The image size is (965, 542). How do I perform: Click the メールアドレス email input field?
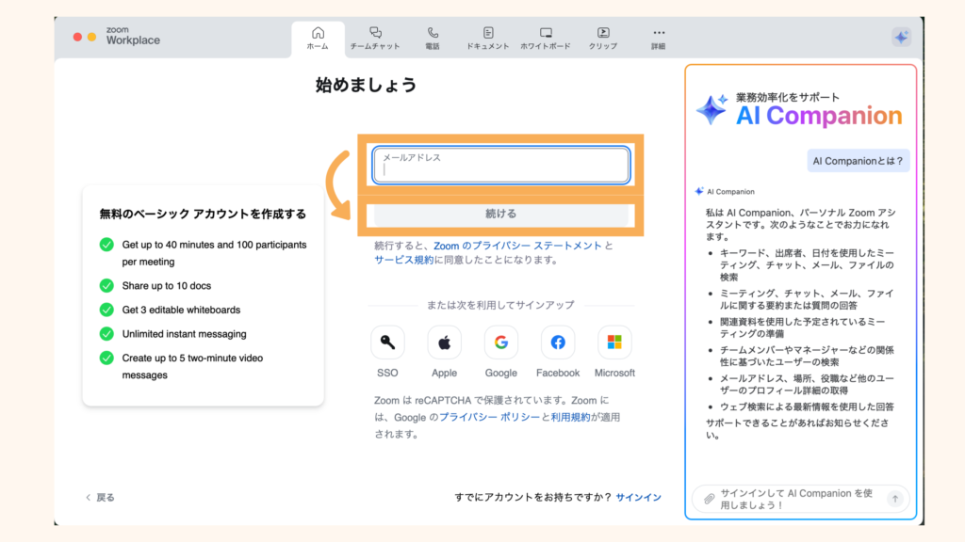pos(500,166)
